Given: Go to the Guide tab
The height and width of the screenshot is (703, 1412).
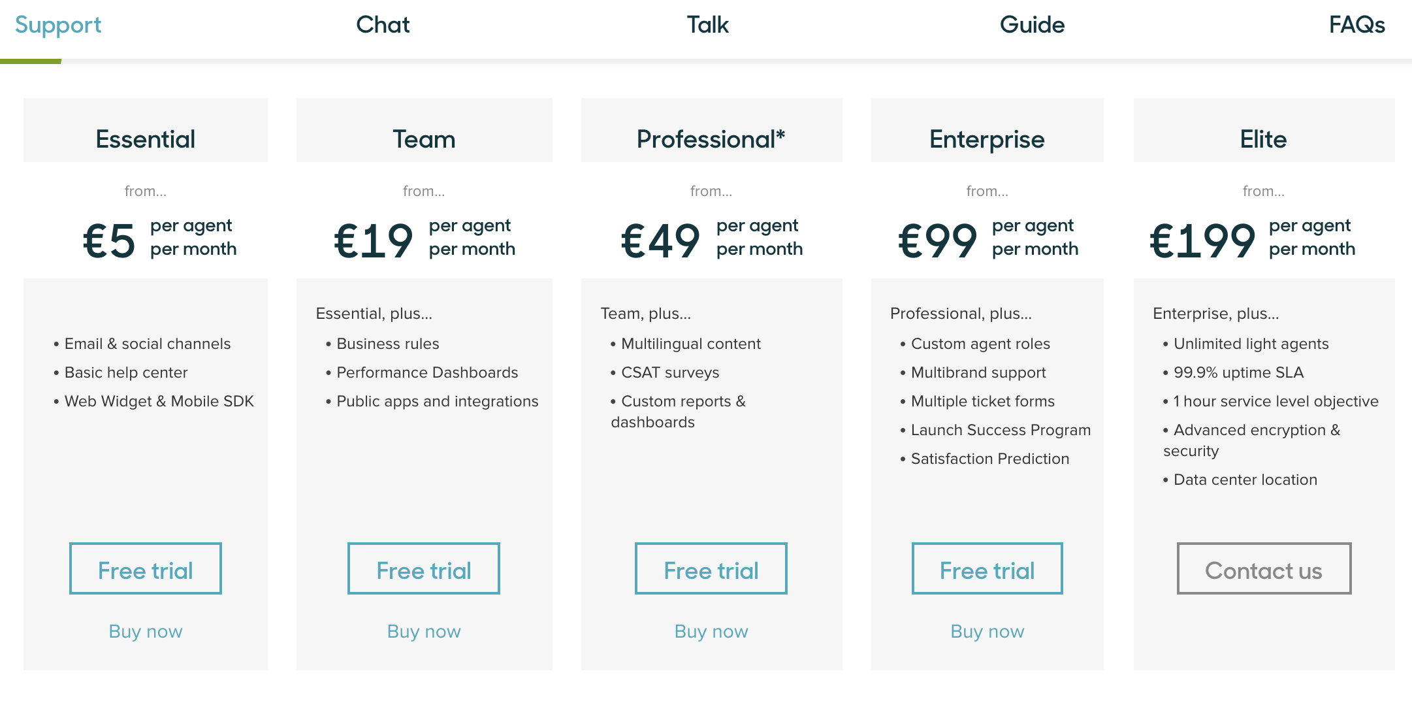Looking at the screenshot, I should [x=1032, y=25].
